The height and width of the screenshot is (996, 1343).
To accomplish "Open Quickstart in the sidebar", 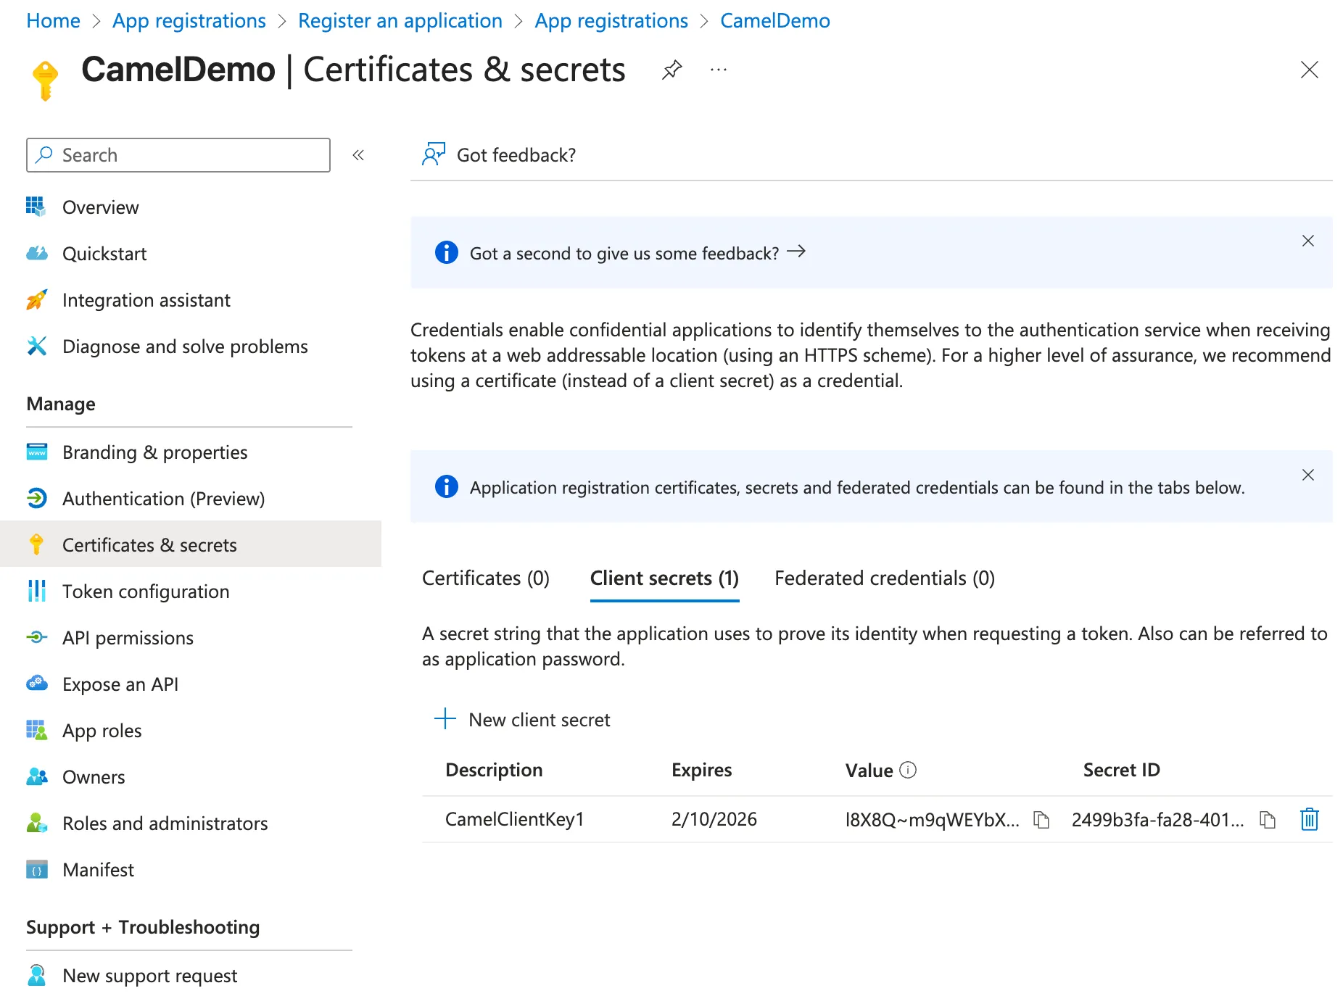I will click(104, 254).
